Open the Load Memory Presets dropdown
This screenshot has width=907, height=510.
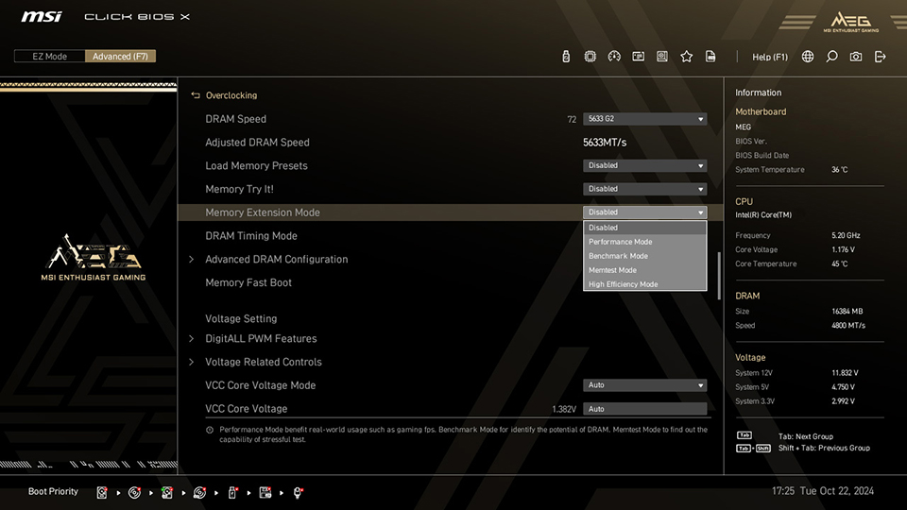[645, 165]
